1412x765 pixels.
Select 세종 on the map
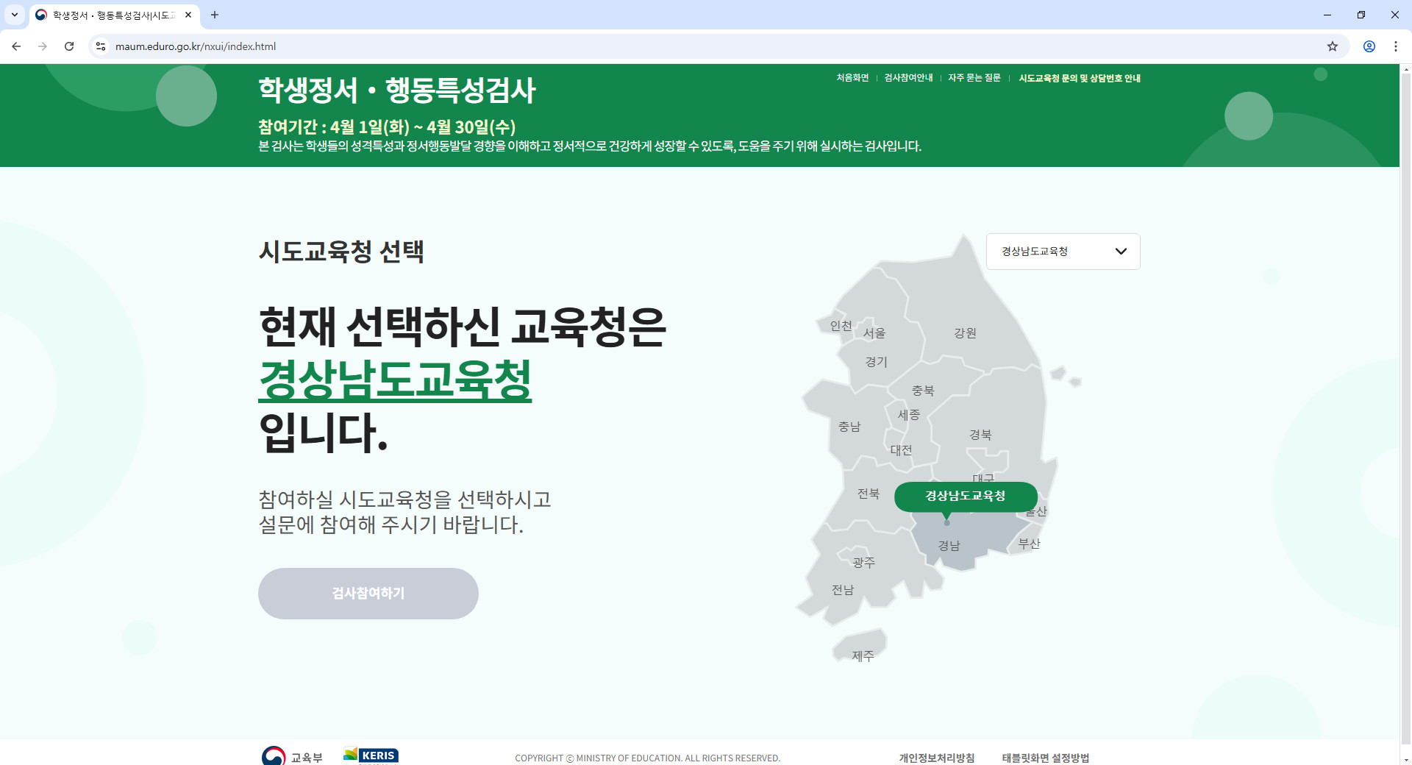(909, 415)
